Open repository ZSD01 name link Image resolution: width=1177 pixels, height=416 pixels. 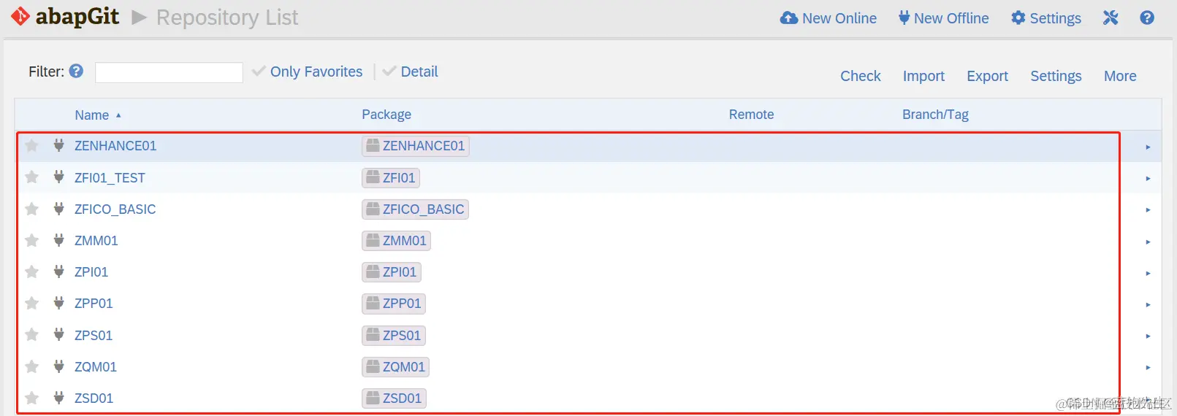pyautogui.click(x=94, y=398)
